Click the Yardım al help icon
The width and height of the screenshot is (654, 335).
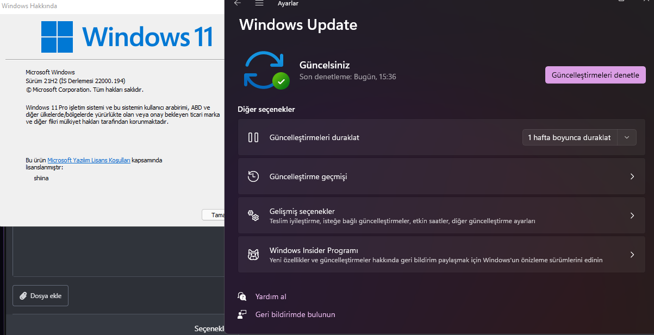242,296
